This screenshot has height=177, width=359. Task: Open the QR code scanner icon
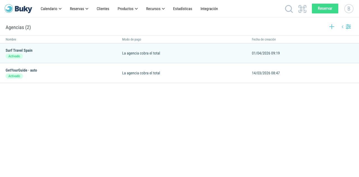[x=302, y=9]
